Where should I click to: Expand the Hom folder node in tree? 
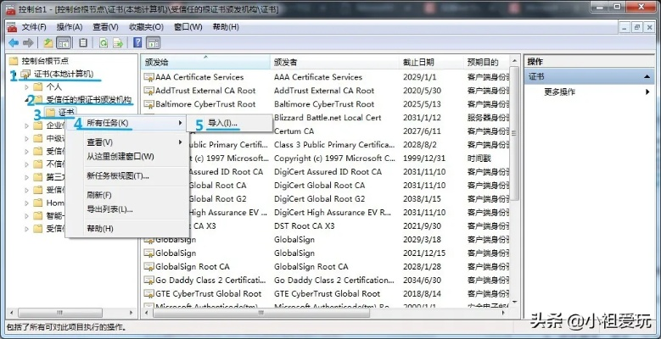26,203
